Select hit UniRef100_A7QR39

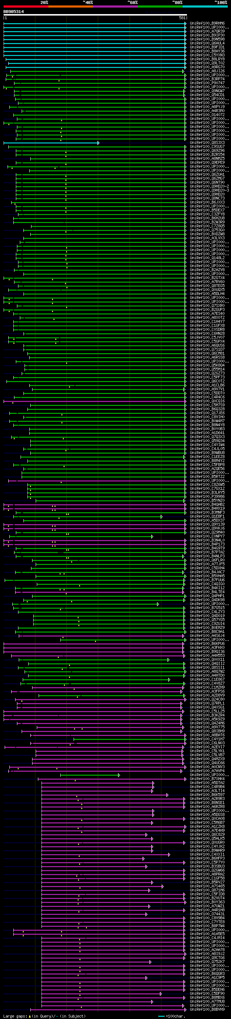point(207,31)
